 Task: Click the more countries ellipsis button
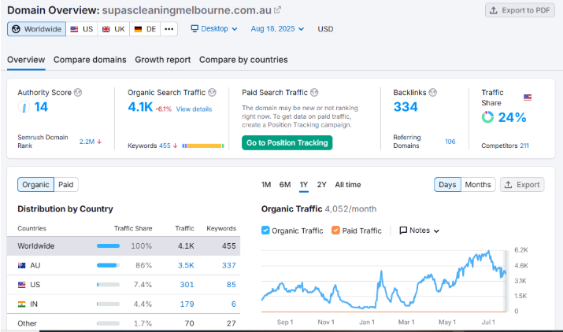(x=169, y=29)
